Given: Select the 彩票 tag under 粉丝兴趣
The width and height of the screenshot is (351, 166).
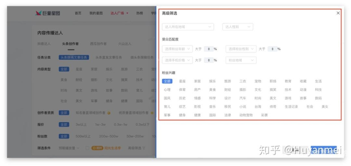Looking at the screenshot, I should [x=264, y=115].
